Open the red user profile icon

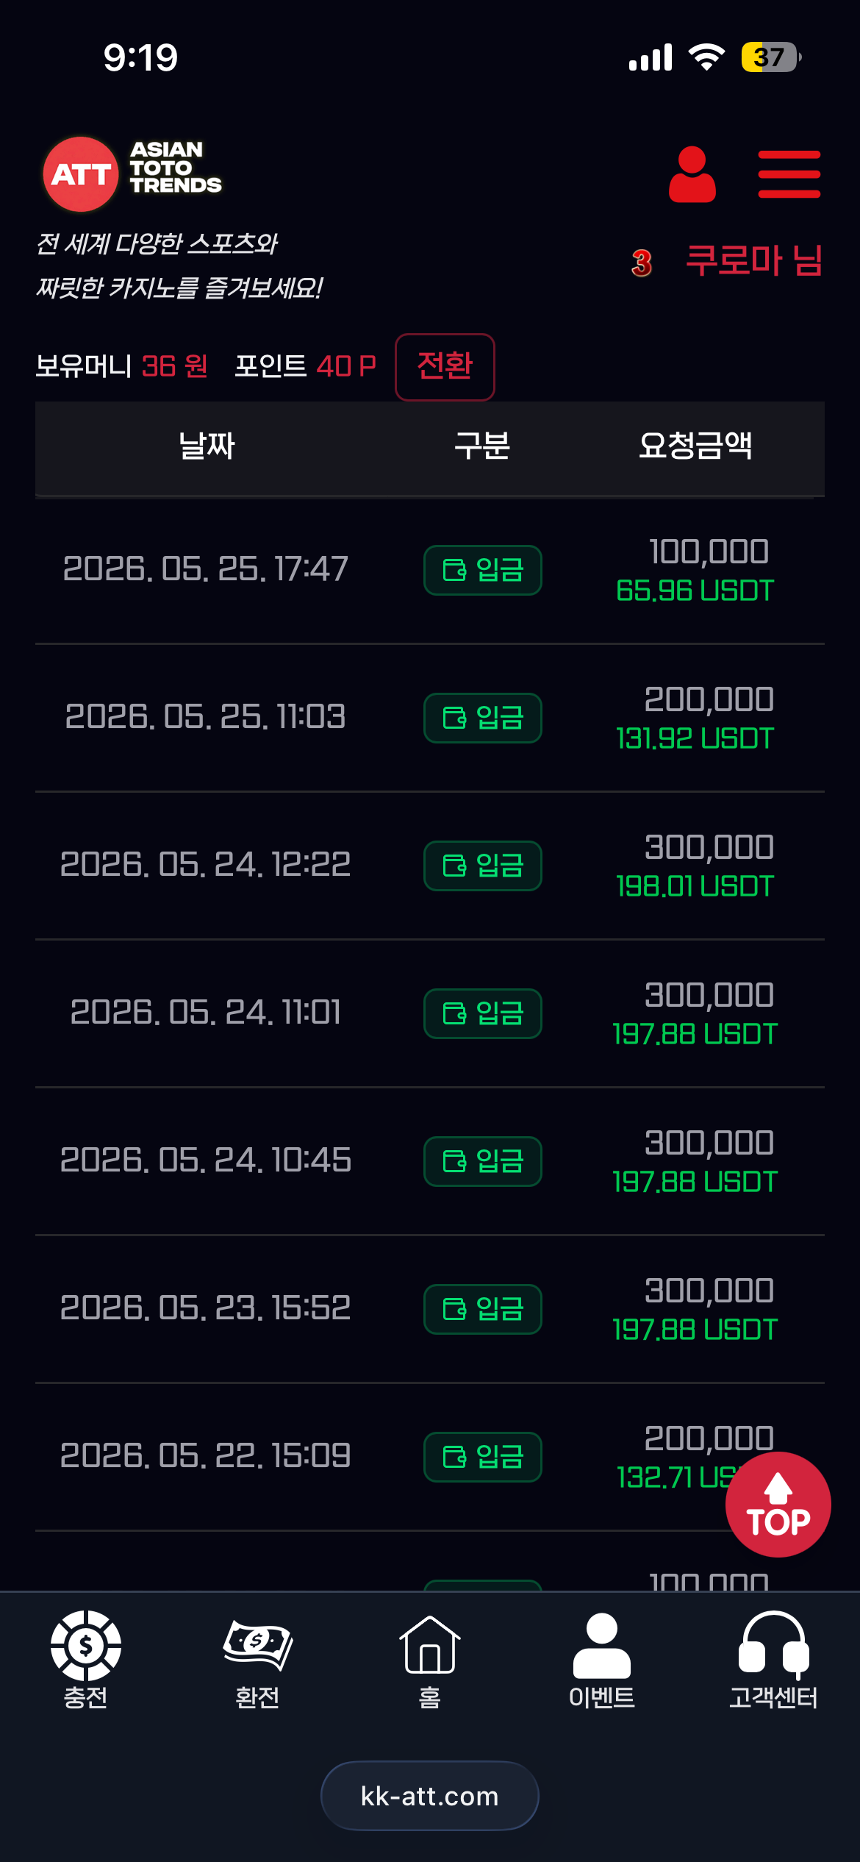[692, 174]
